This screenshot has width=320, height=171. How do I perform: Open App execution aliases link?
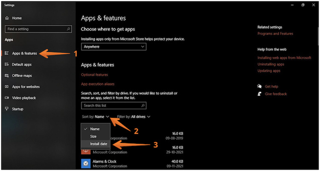98,84
